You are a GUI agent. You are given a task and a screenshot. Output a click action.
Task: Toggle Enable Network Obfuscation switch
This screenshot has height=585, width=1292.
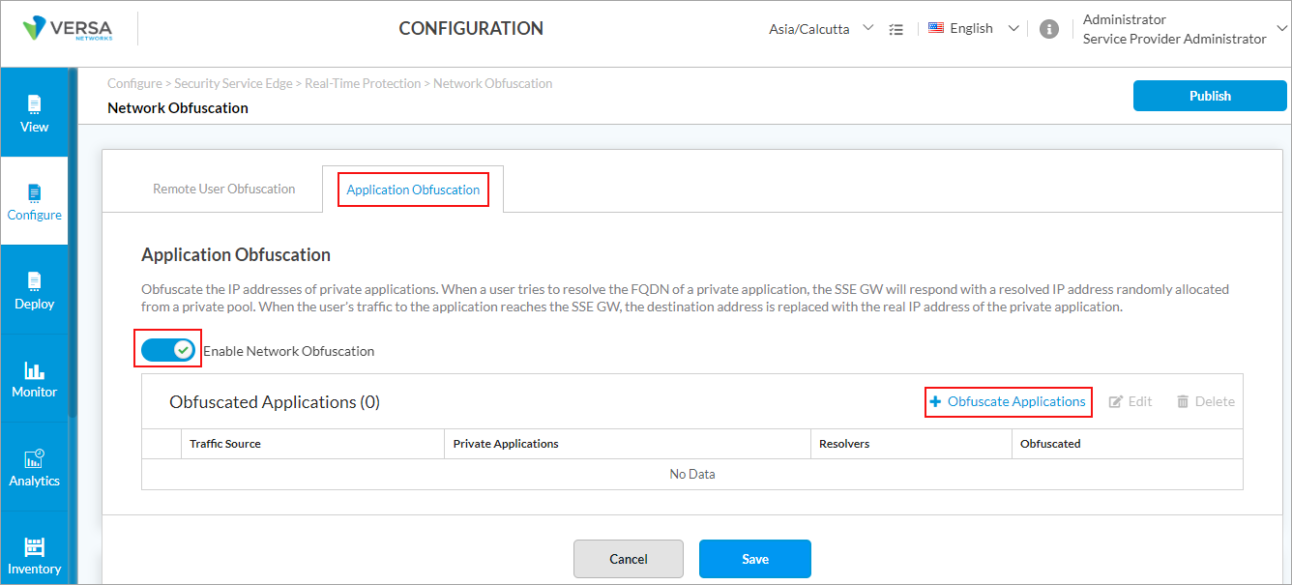[x=168, y=350]
